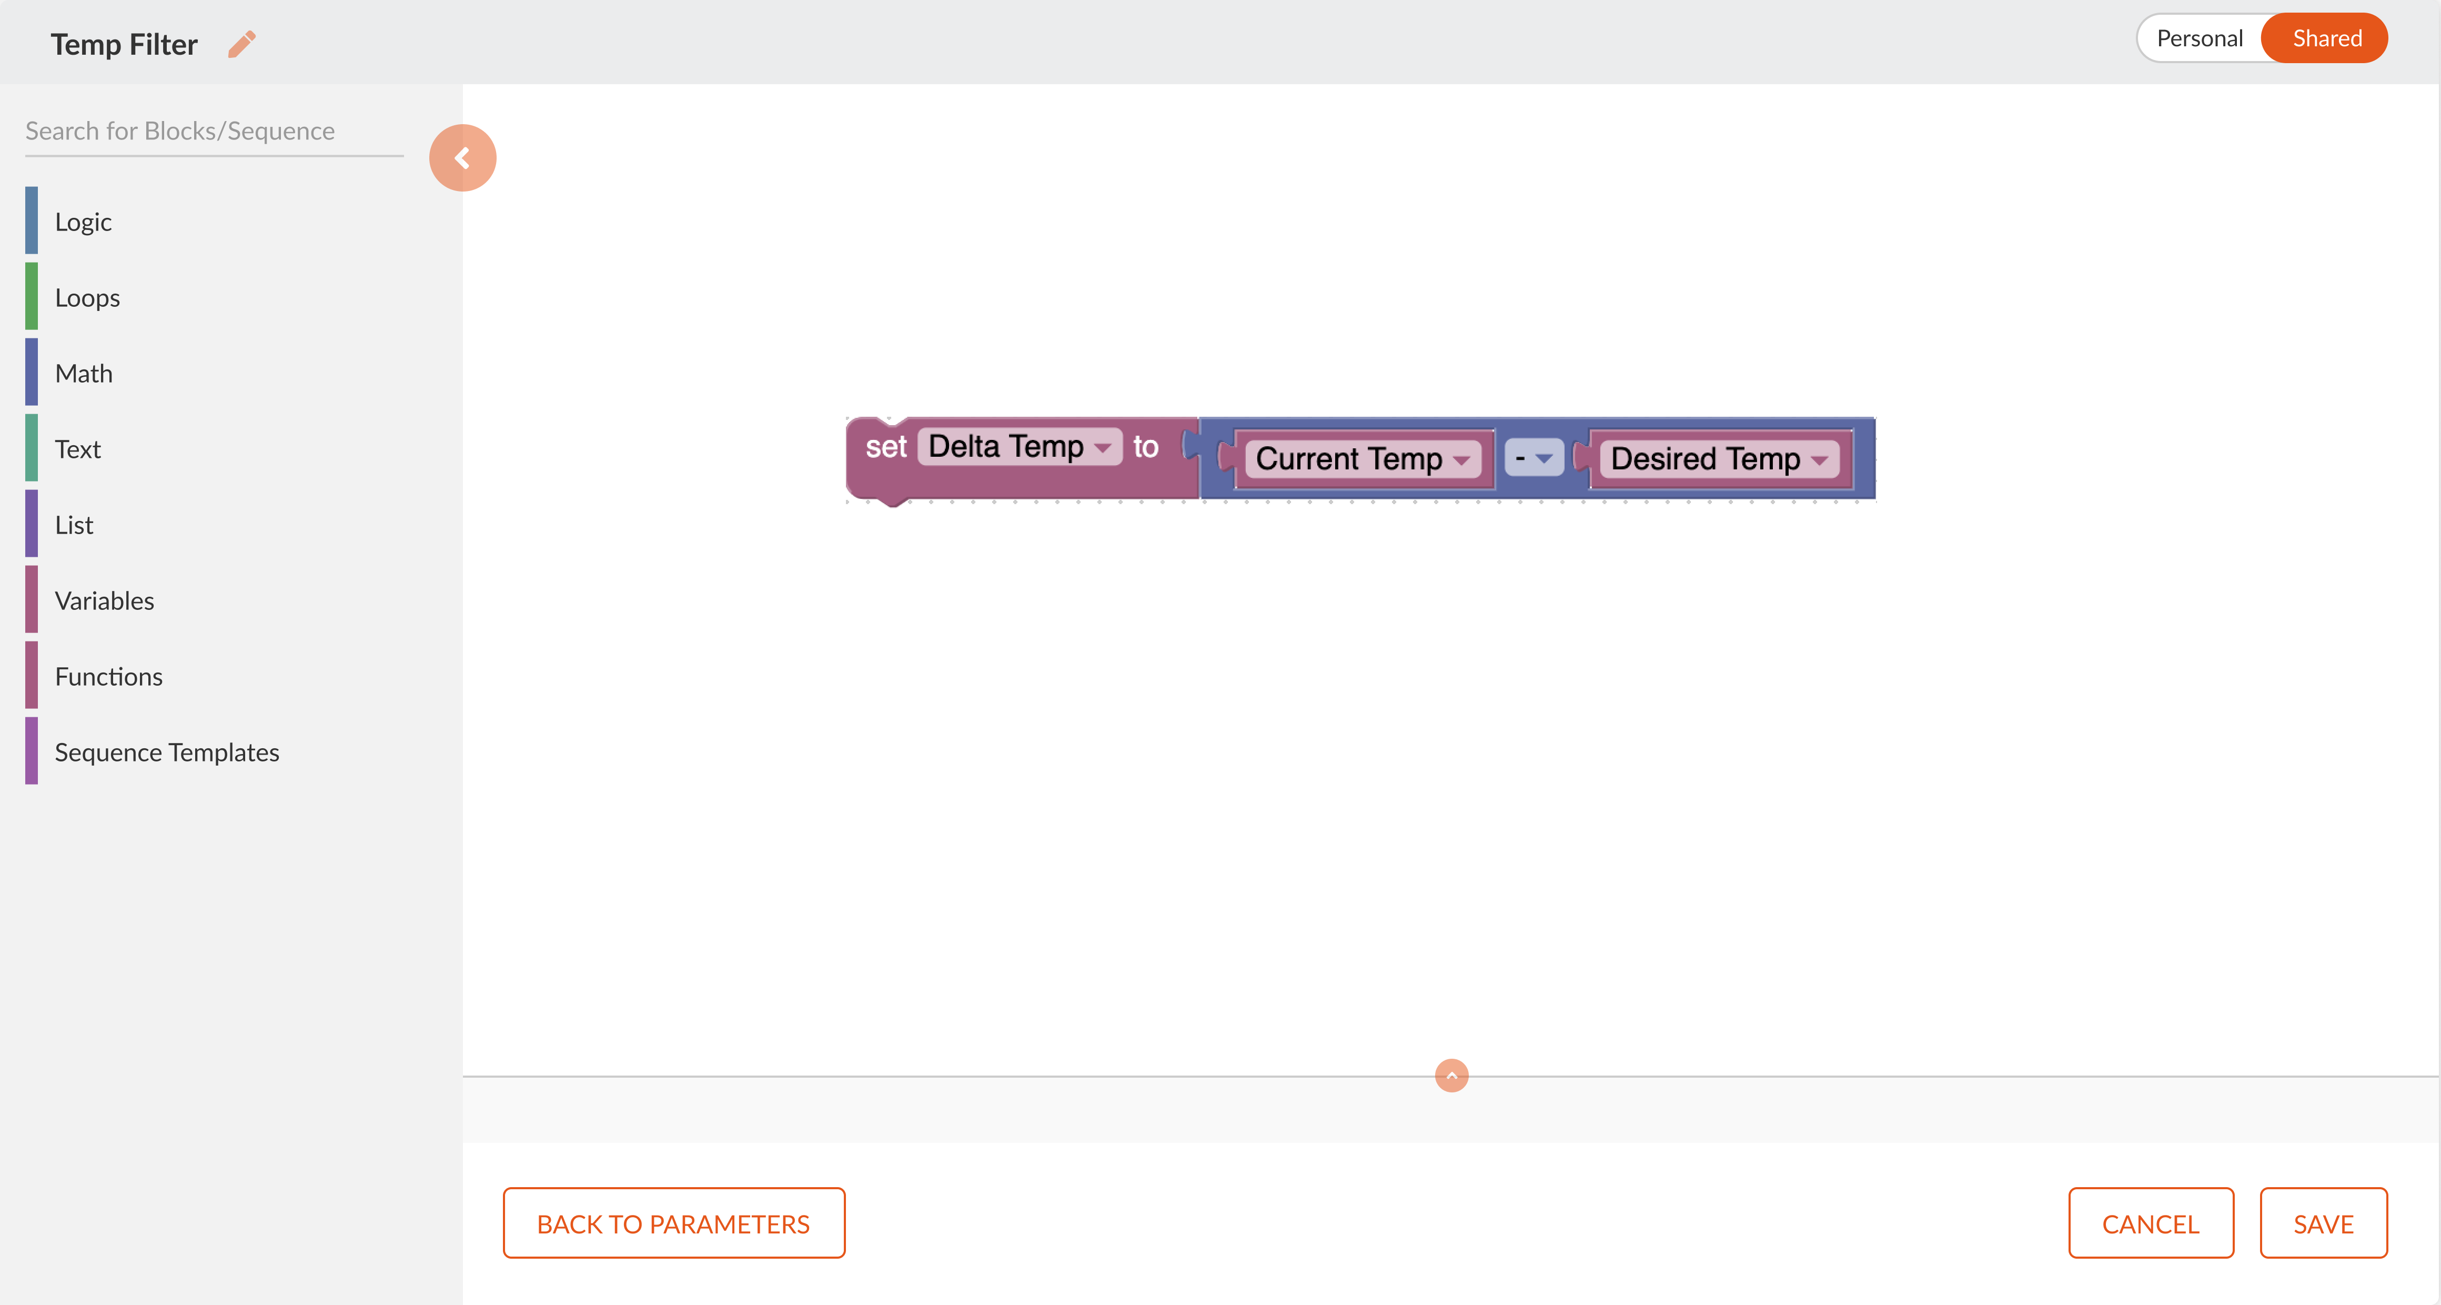Collapse the blocks sidebar with the arrow button
2441x1305 pixels.
(x=462, y=158)
